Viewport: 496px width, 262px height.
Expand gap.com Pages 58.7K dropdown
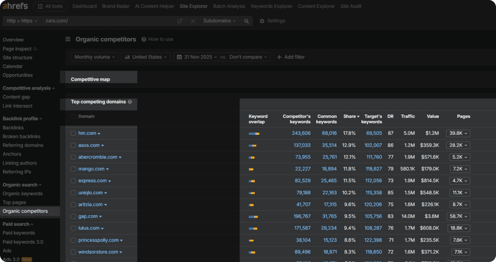tap(458, 216)
